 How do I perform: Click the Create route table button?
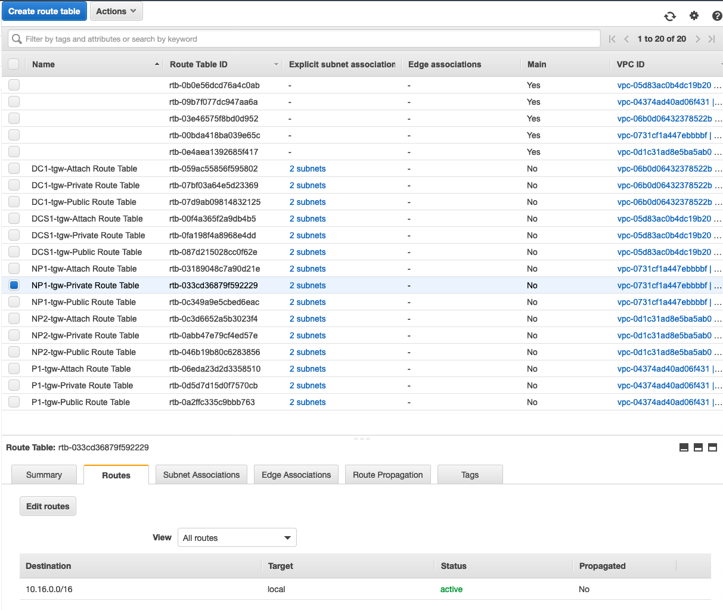(x=44, y=11)
